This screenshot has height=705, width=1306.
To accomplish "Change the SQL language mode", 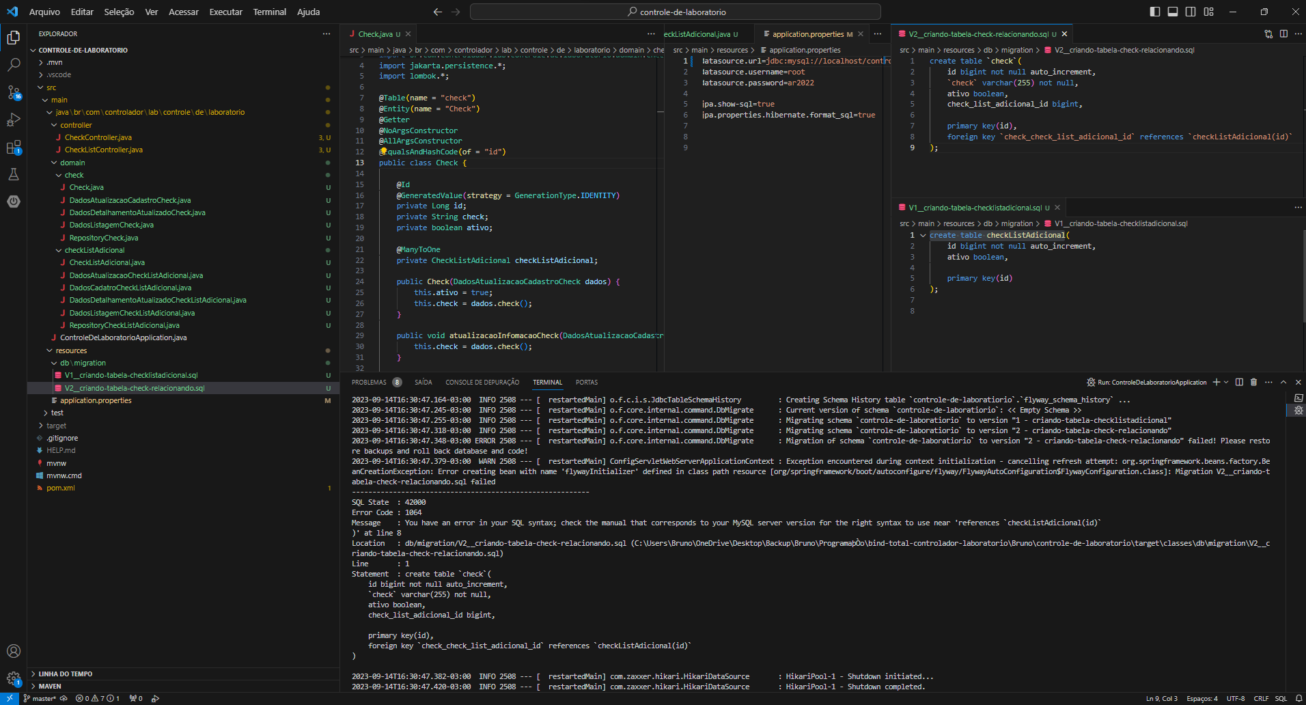I will pos(1281,698).
